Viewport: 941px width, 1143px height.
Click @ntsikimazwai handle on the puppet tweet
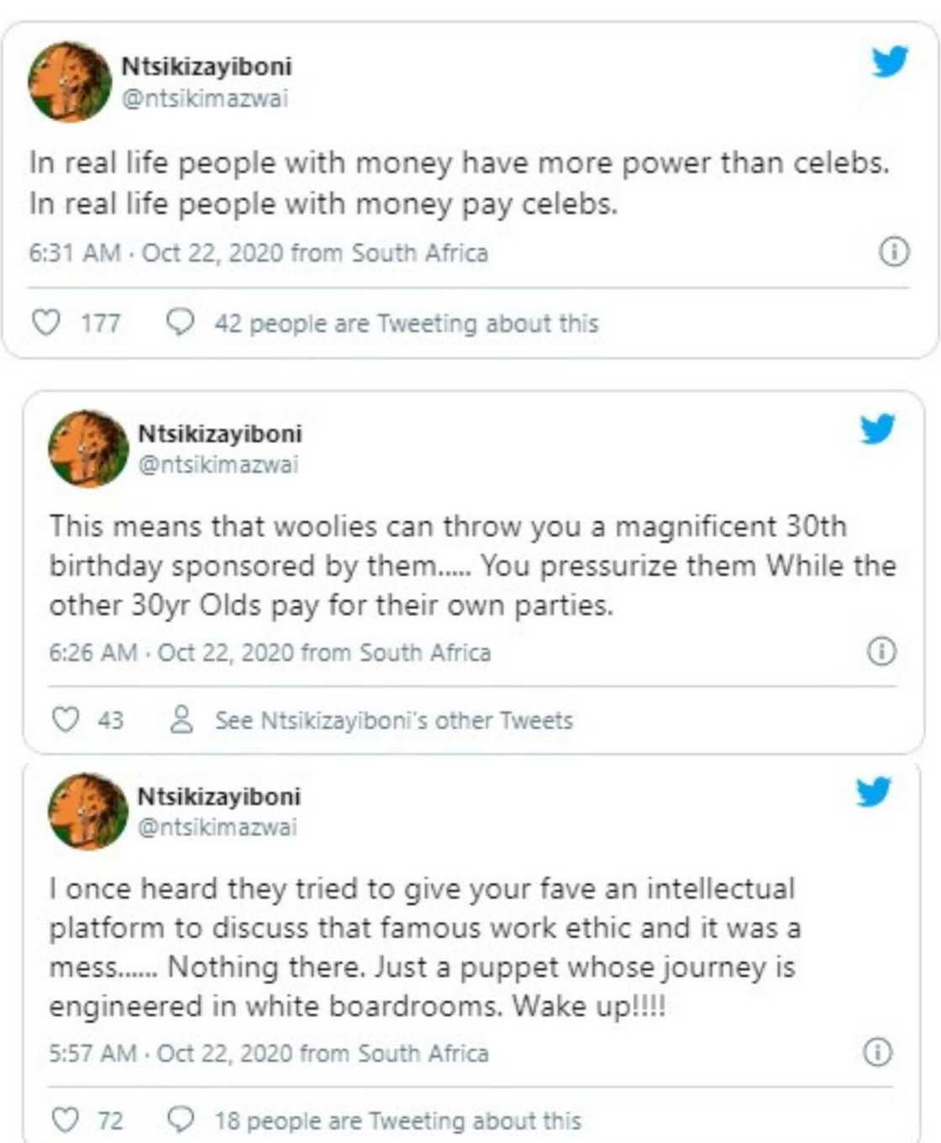pos(217,827)
